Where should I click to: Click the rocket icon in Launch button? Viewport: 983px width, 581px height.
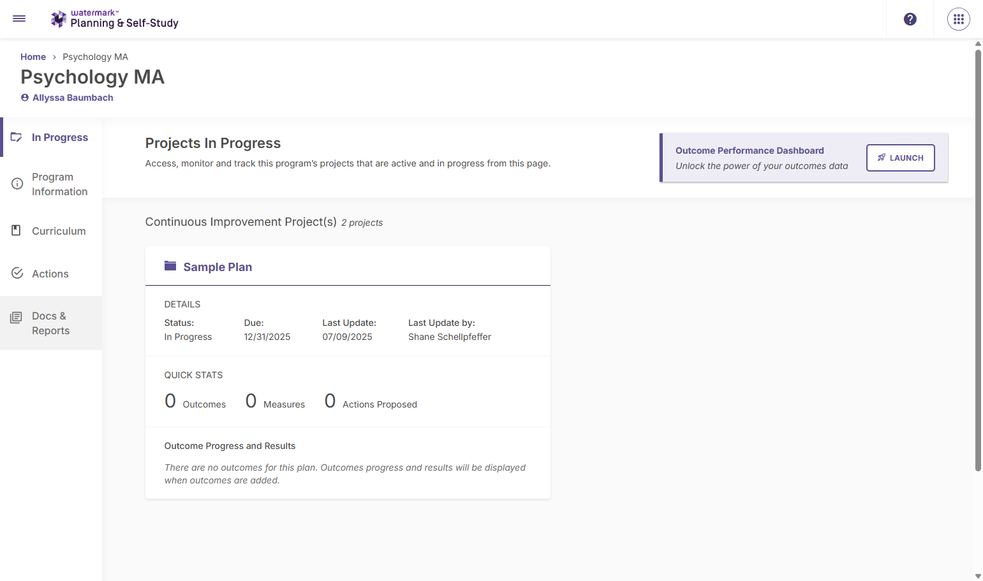(882, 158)
